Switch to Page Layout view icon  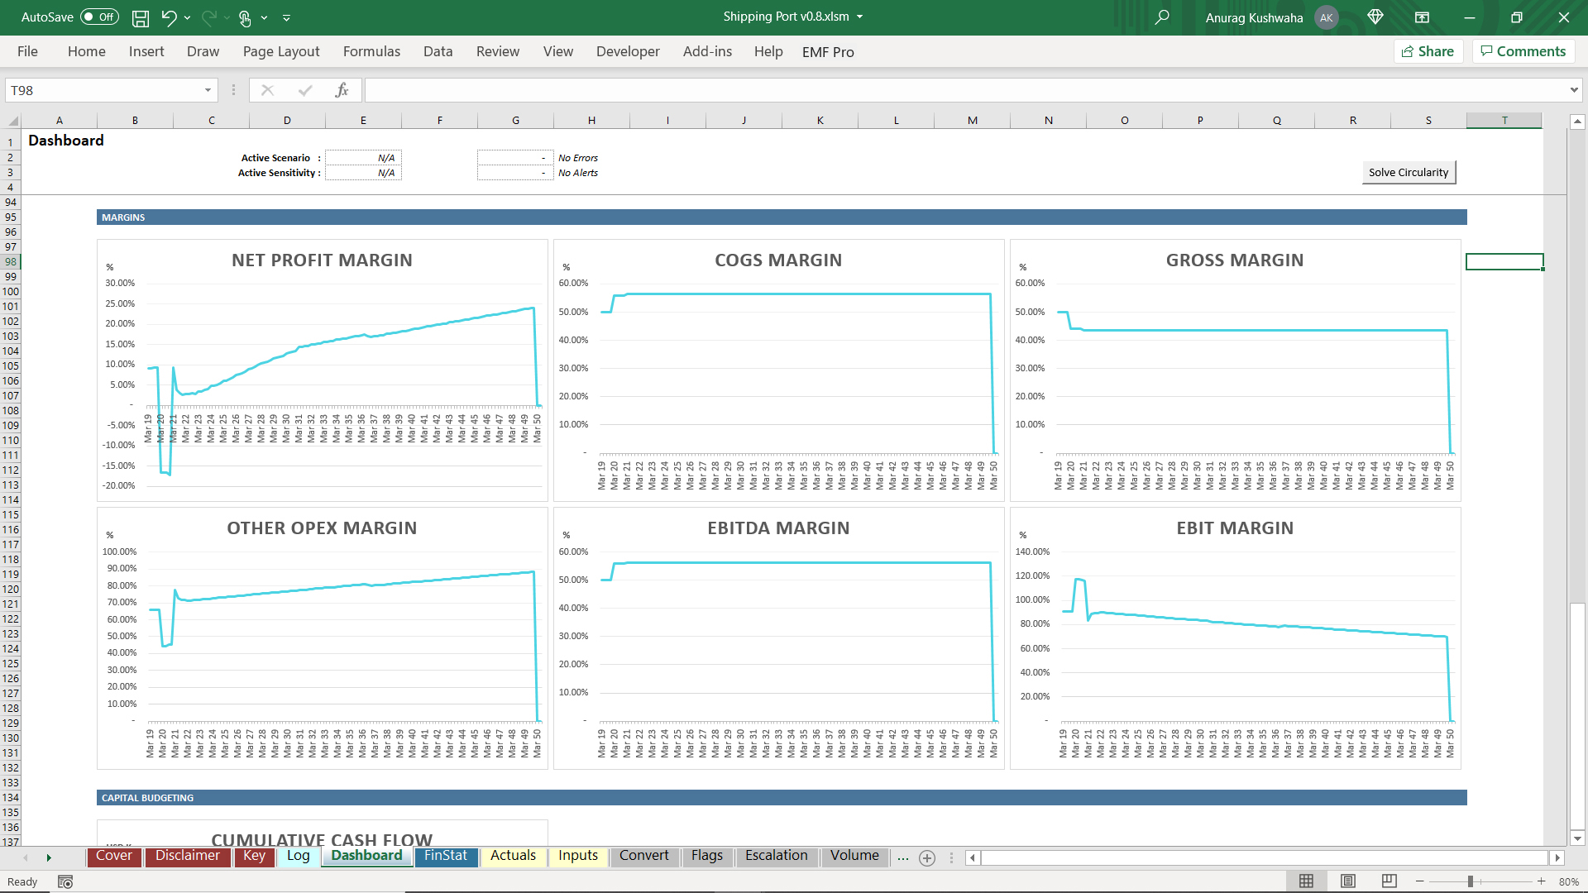click(1348, 881)
